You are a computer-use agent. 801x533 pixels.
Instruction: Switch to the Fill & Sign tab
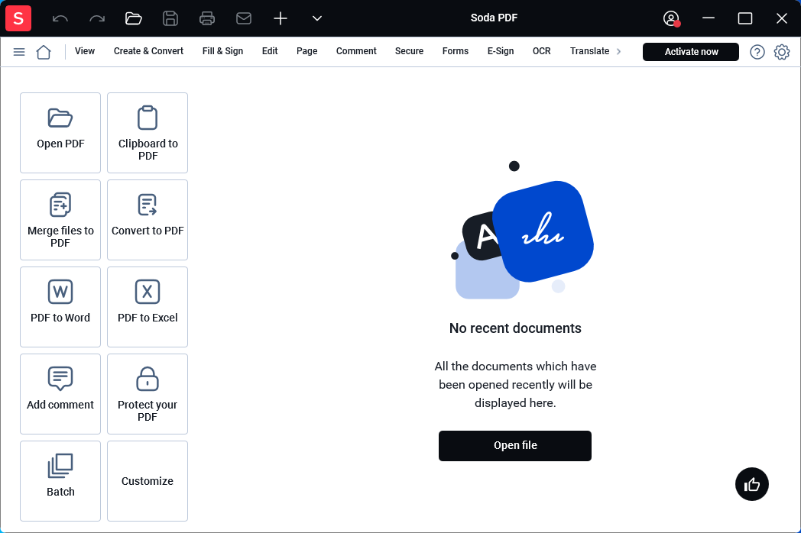pyautogui.click(x=222, y=51)
